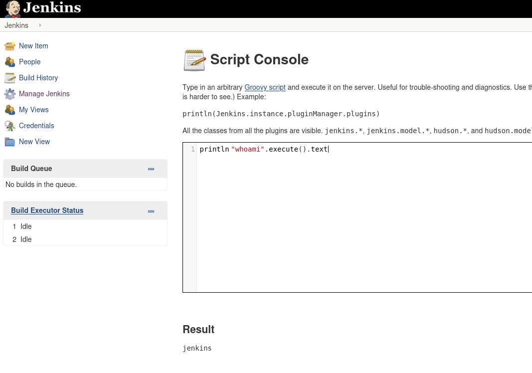Click the New View folder icon
Screen dimensions: 532x373
click(x=10, y=142)
